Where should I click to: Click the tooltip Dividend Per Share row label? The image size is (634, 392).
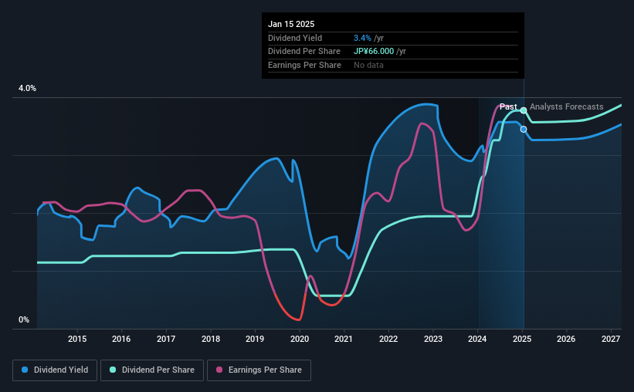click(304, 52)
